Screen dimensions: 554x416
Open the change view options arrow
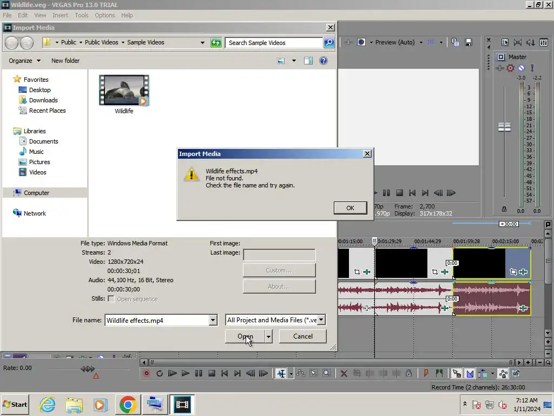pyautogui.click(x=294, y=61)
